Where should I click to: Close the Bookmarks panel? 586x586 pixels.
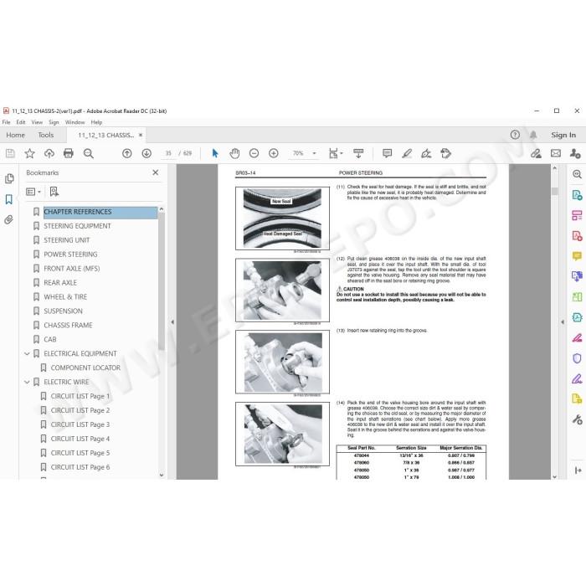tap(156, 172)
